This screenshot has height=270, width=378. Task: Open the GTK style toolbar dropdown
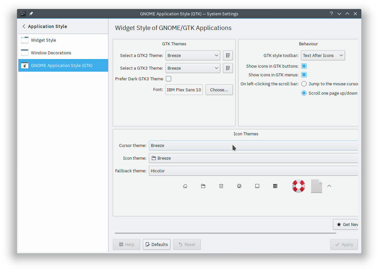point(323,55)
